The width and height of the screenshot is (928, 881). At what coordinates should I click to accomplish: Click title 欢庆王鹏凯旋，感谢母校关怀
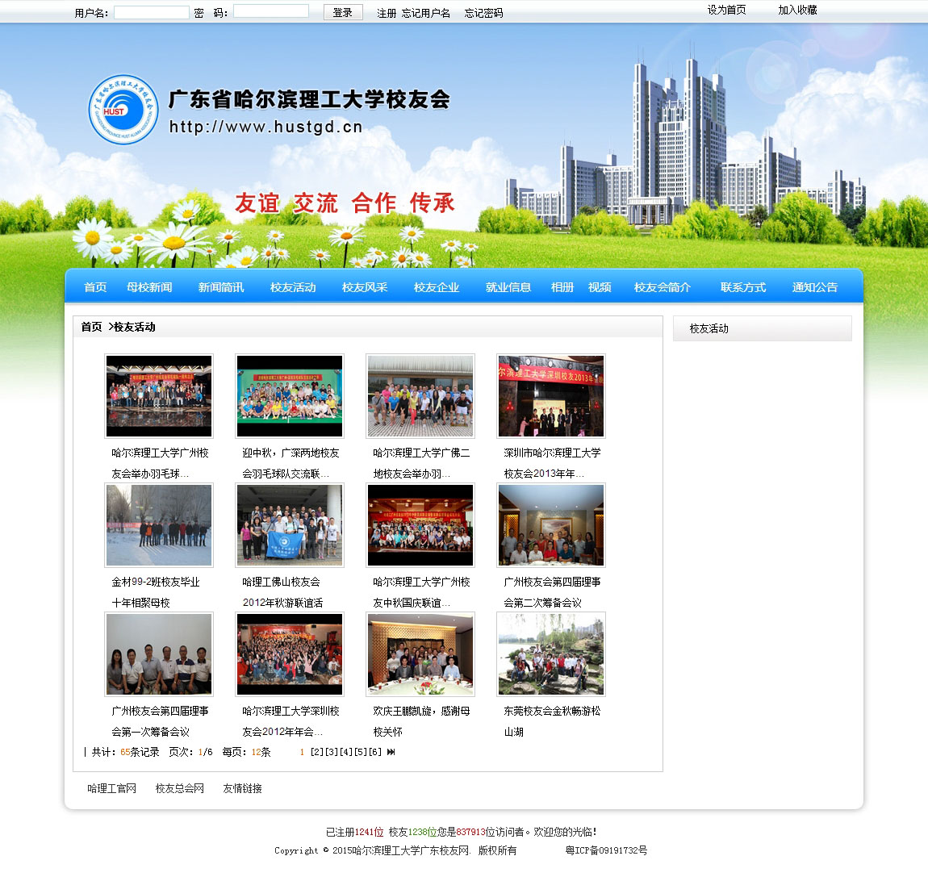pos(421,721)
